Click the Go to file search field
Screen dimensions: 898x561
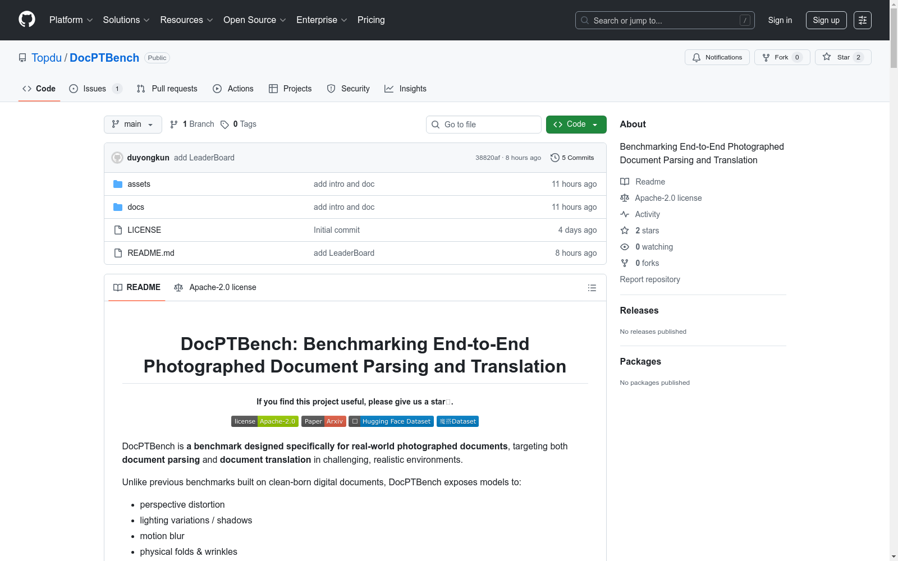[484, 125]
